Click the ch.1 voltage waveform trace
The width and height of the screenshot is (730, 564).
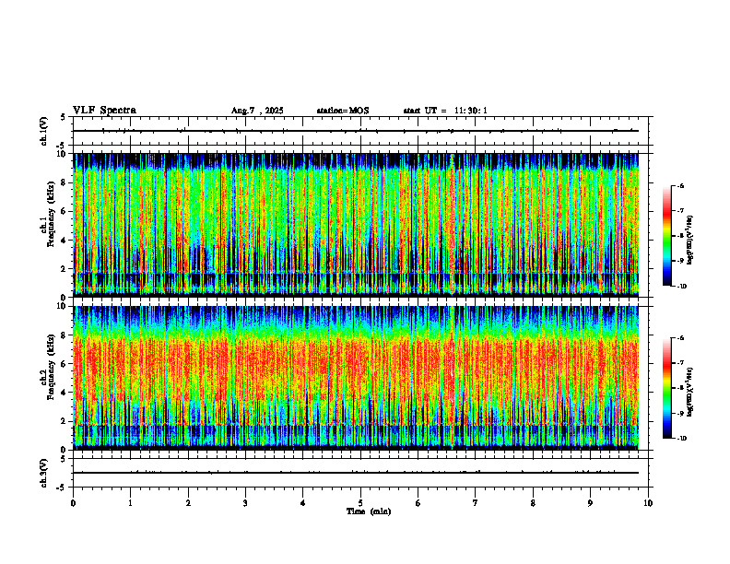[356, 131]
